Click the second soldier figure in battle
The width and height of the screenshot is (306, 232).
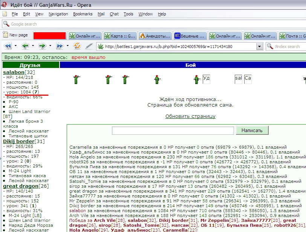tap(108, 79)
